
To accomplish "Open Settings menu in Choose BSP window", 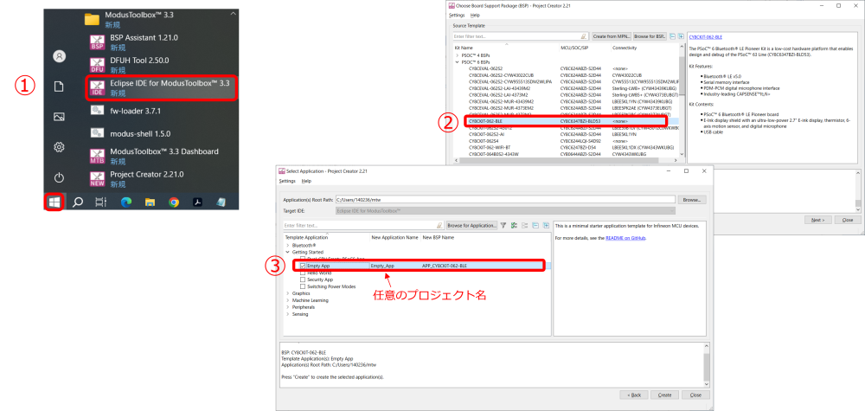I will coord(456,16).
